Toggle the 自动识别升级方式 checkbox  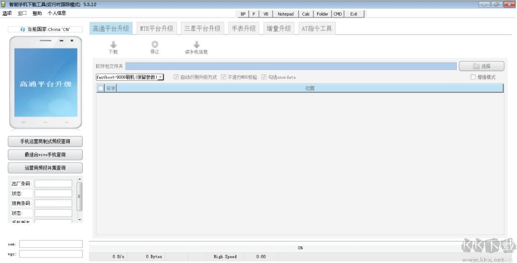(x=176, y=77)
